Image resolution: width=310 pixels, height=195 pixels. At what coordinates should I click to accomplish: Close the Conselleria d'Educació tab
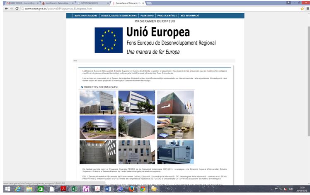point(143,3)
